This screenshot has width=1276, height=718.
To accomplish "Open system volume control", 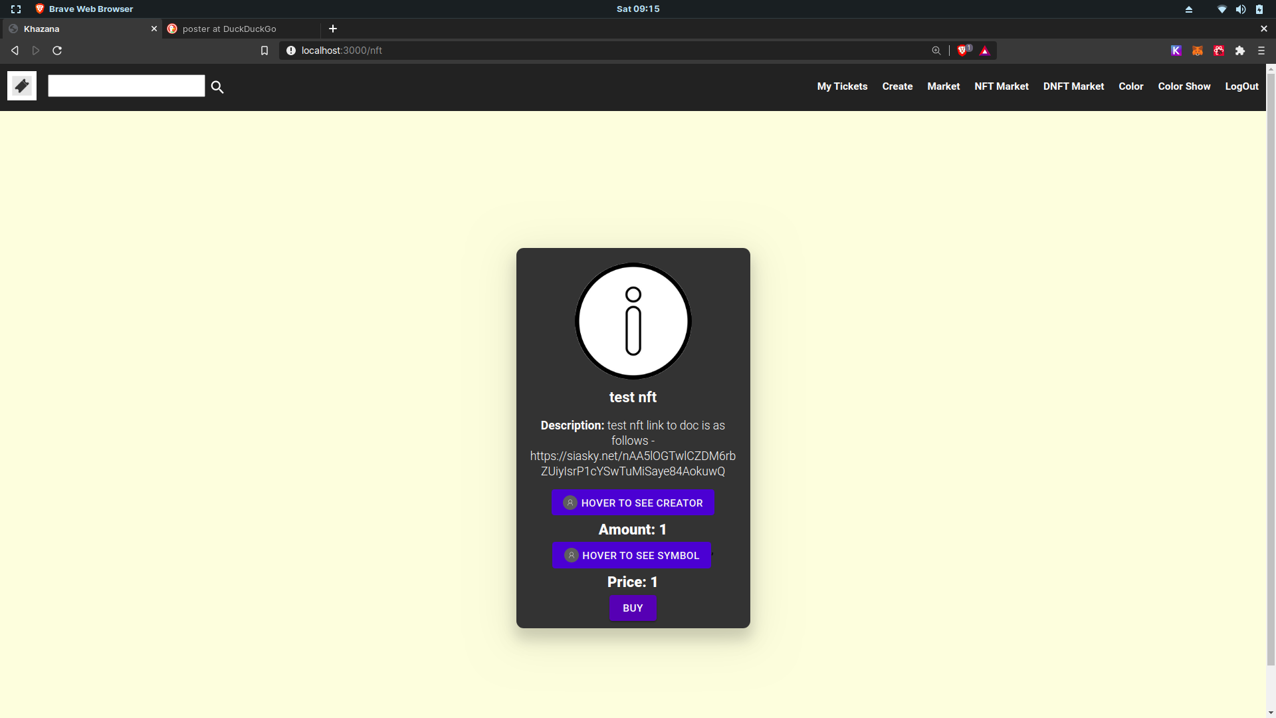I will 1241,9.
